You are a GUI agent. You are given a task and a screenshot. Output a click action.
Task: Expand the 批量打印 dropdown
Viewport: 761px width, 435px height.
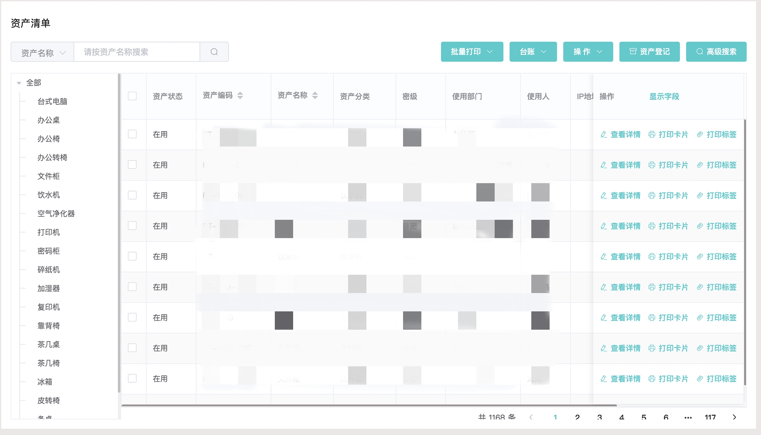tap(472, 52)
